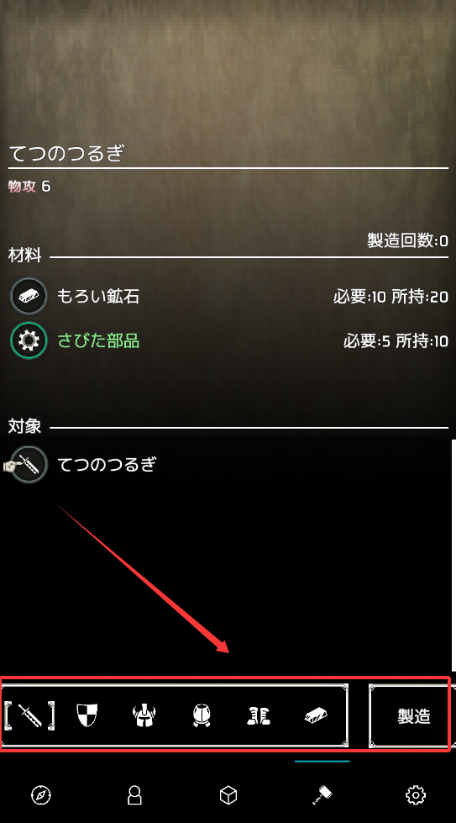
Task: Click the white scrollbar beside the target list
Action: point(453,556)
